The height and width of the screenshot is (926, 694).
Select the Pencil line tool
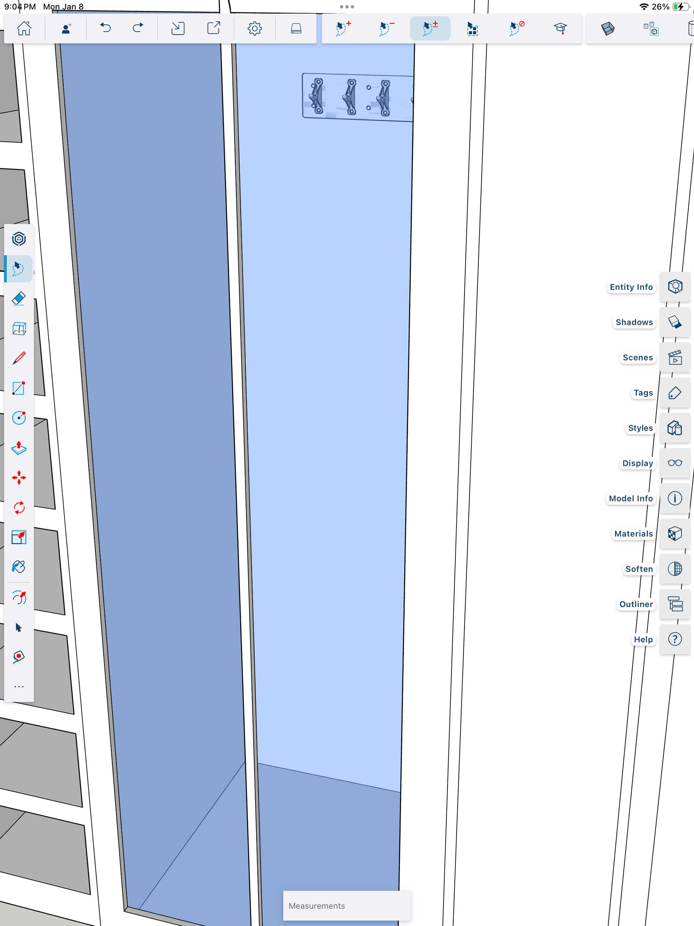point(19,358)
